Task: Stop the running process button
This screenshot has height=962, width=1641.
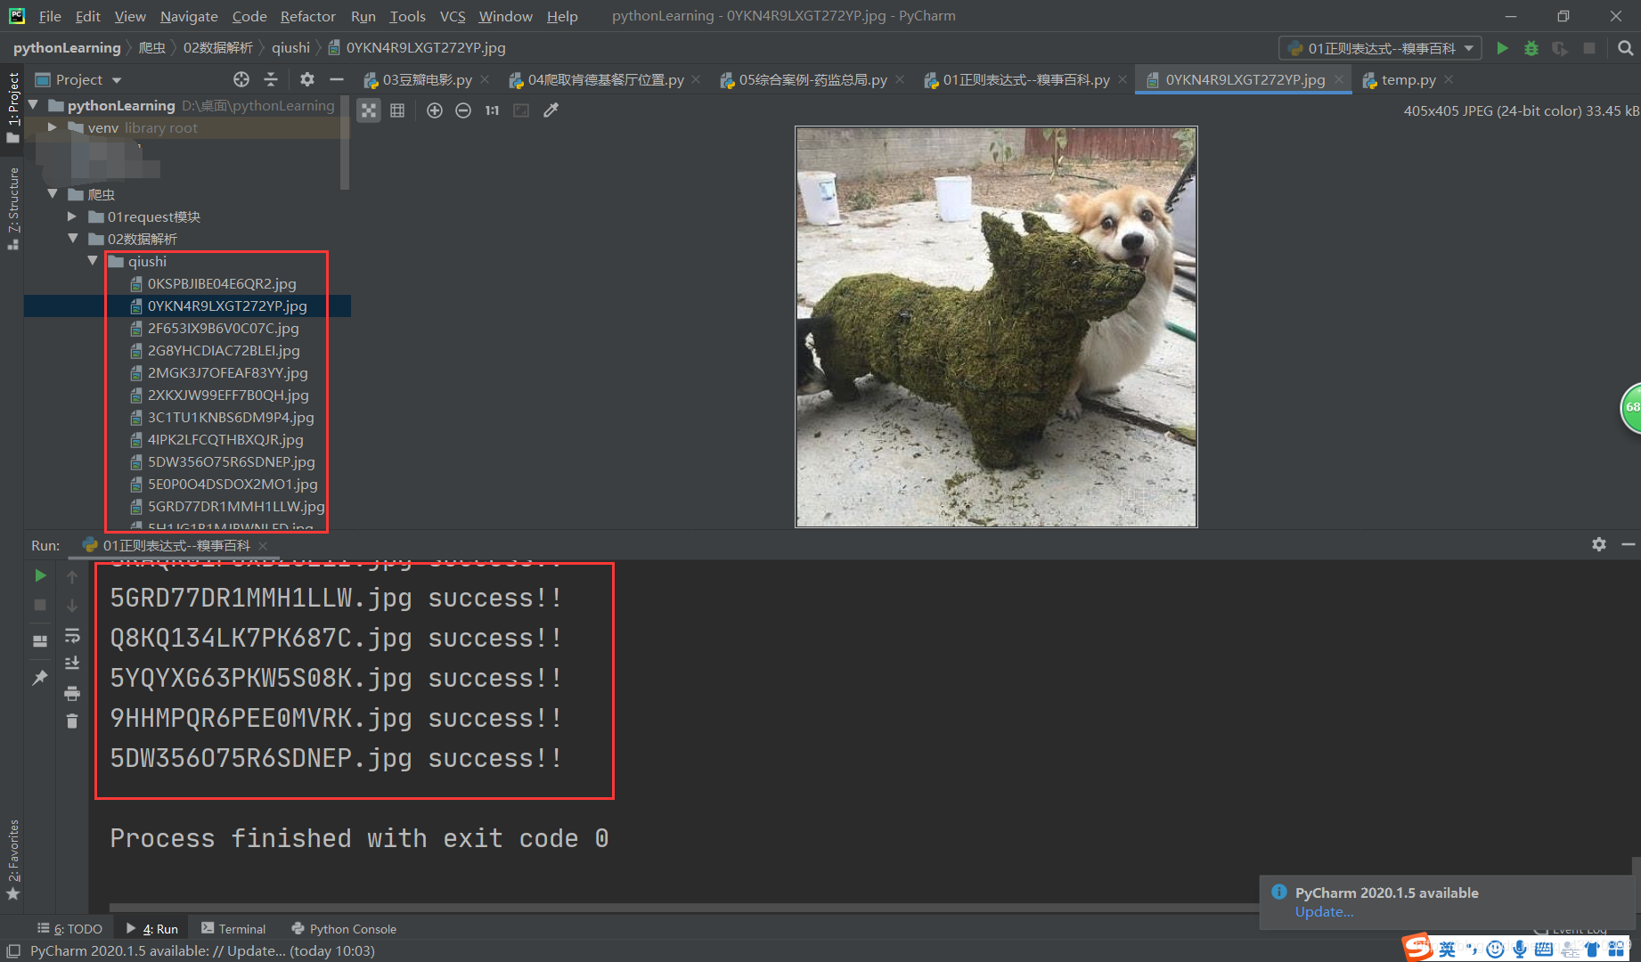Action: [x=40, y=605]
